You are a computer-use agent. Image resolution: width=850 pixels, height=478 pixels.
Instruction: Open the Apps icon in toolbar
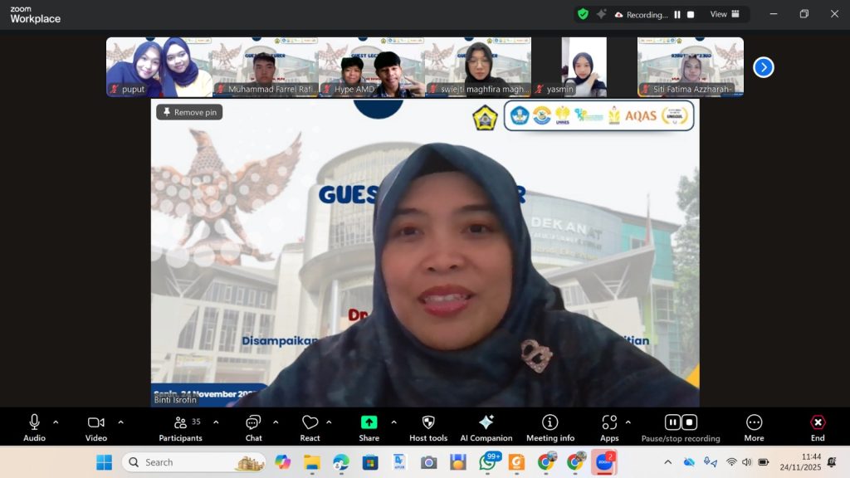609,422
